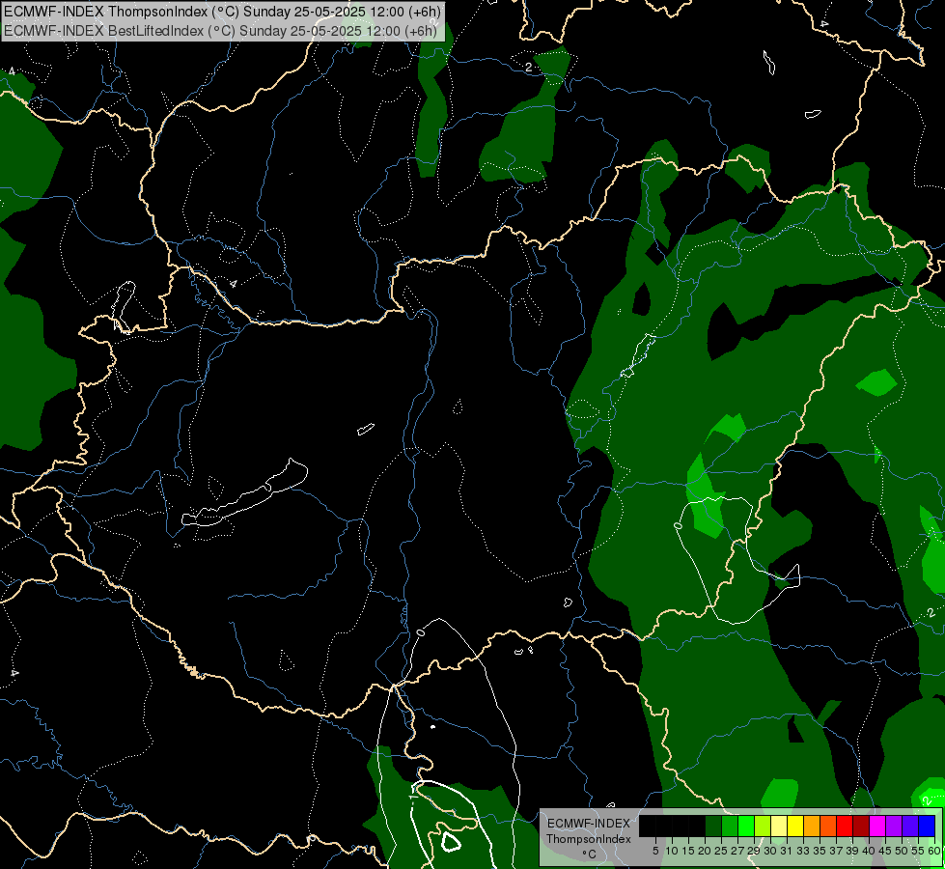Click the legend tick value 20
The height and width of the screenshot is (869, 945).
tap(705, 851)
